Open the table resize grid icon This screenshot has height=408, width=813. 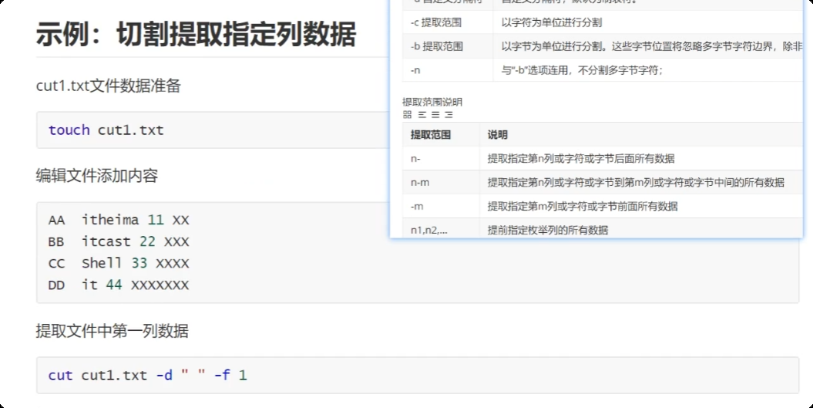click(x=407, y=115)
